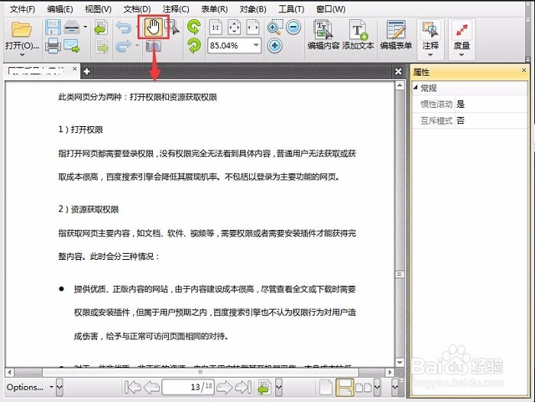Click the green right-arrow page export icon
This screenshot has width=535, height=402.
[102, 46]
